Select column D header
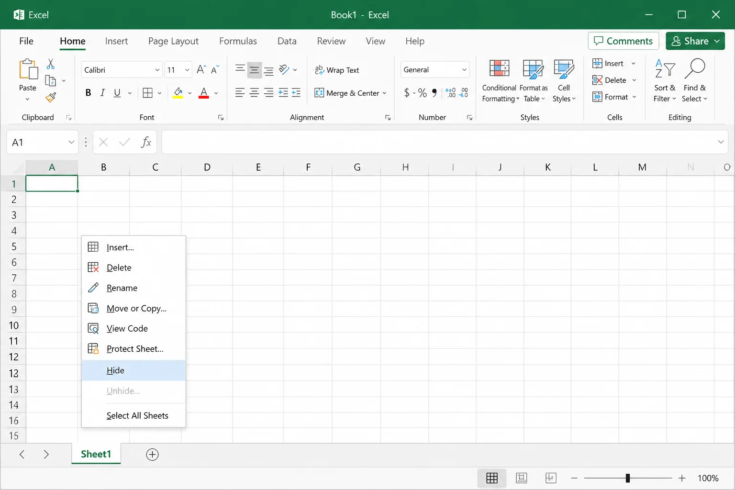735x490 pixels. pyautogui.click(x=207, y=167)
